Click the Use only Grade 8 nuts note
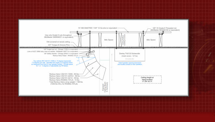 [x=59, y=36]
